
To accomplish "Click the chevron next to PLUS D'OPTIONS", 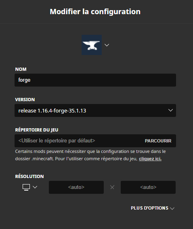I will click(172, 208).
